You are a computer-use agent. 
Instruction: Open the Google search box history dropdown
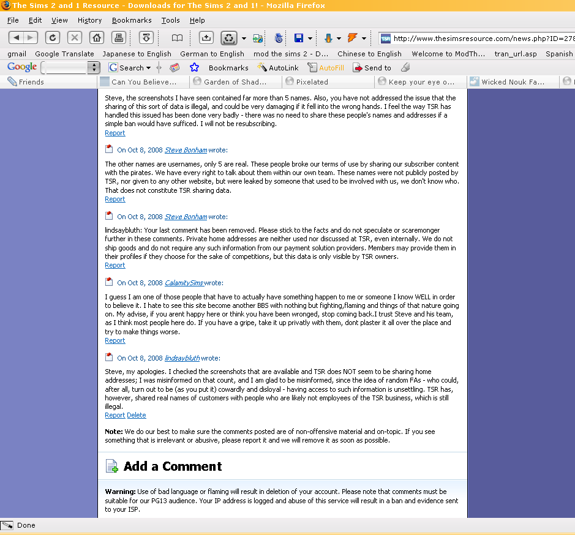point(94,67)
